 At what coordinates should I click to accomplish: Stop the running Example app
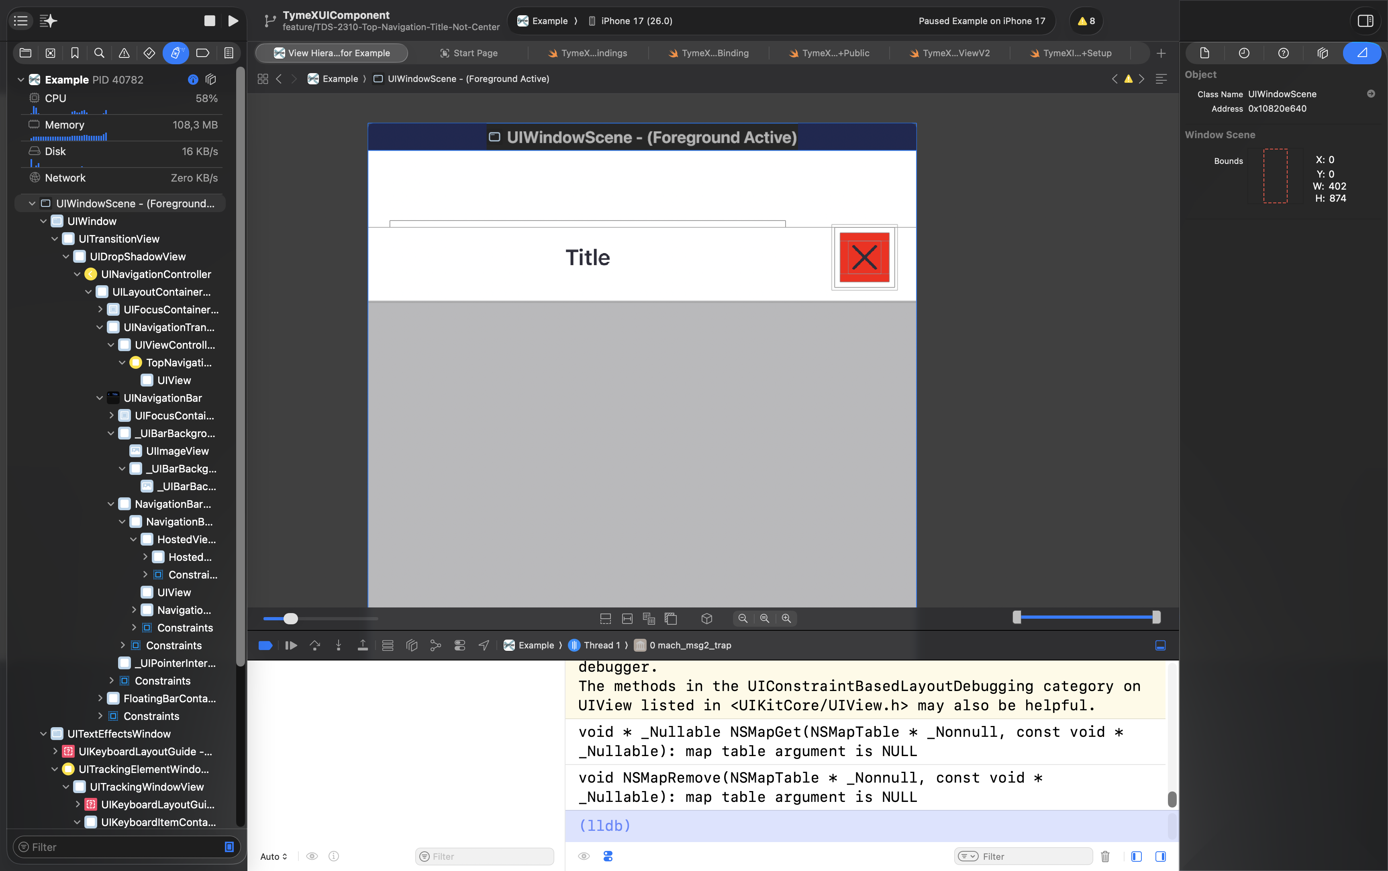click(210, 21)
